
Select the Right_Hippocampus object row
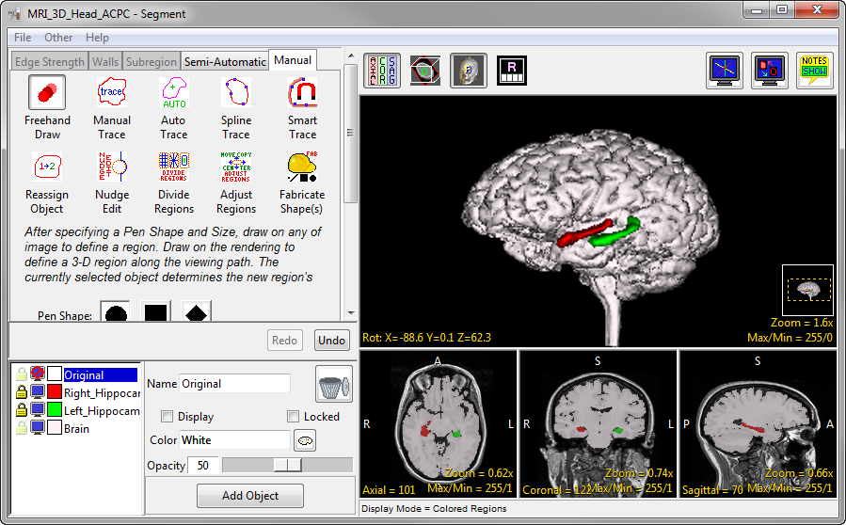[x=102, y=392]
